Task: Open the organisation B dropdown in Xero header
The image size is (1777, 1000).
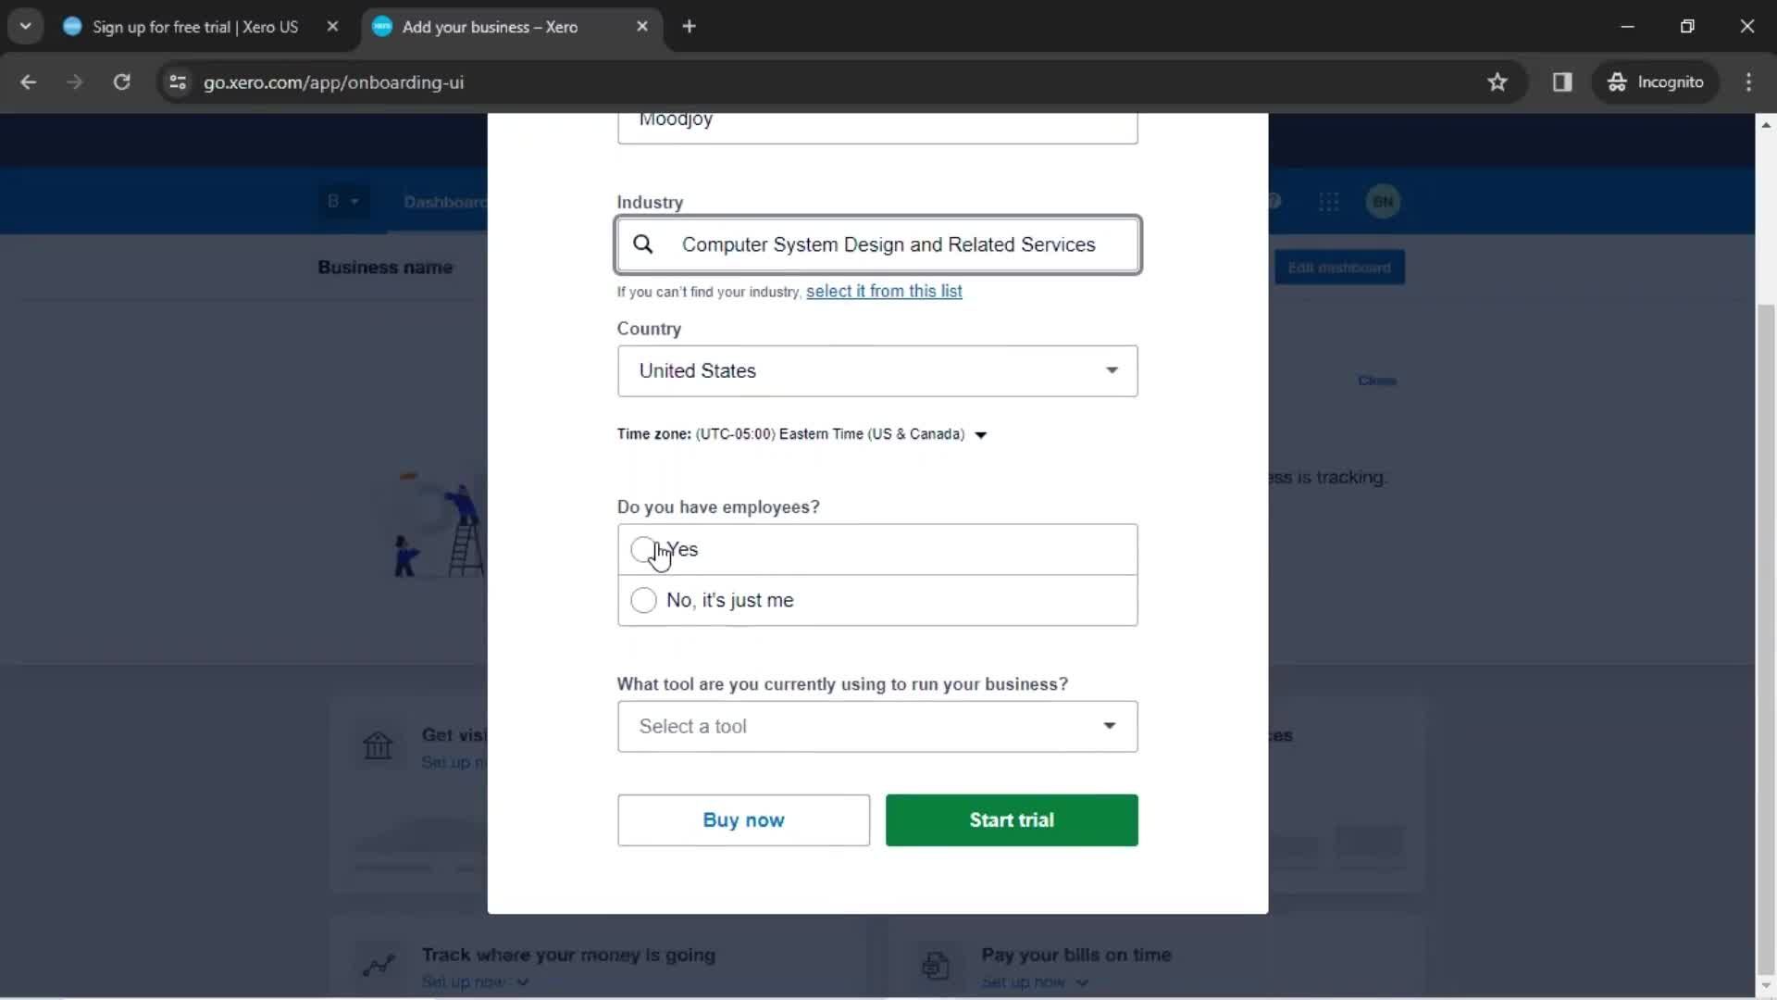Action: click(342, 201)
